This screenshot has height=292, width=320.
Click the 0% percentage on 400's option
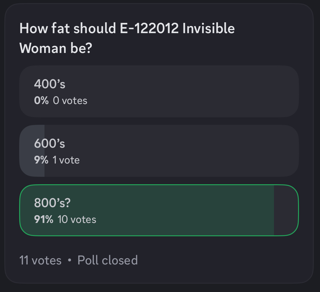[41, 101]
